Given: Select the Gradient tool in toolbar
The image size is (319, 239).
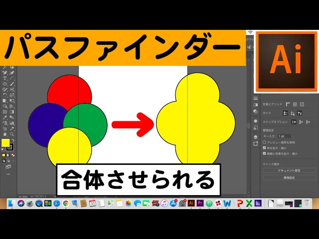Looking at the screenshot, I should tap(12, 112).
